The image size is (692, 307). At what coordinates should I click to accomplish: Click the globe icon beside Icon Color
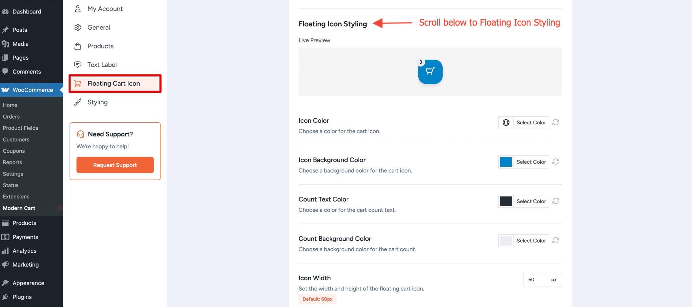pyautogui.click(x=506, y=122)
